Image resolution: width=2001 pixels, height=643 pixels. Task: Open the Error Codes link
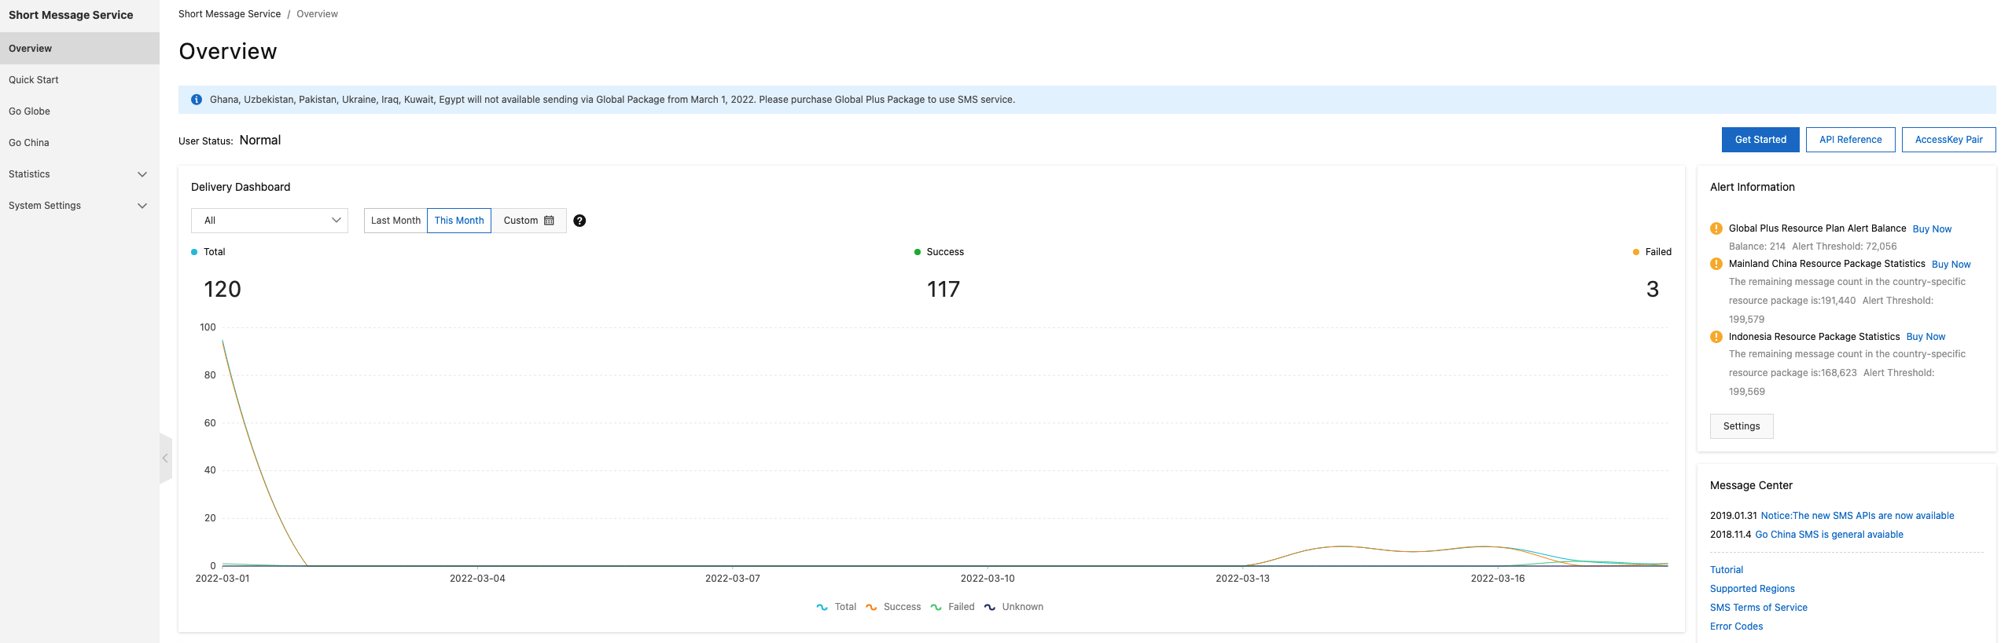1736,627
